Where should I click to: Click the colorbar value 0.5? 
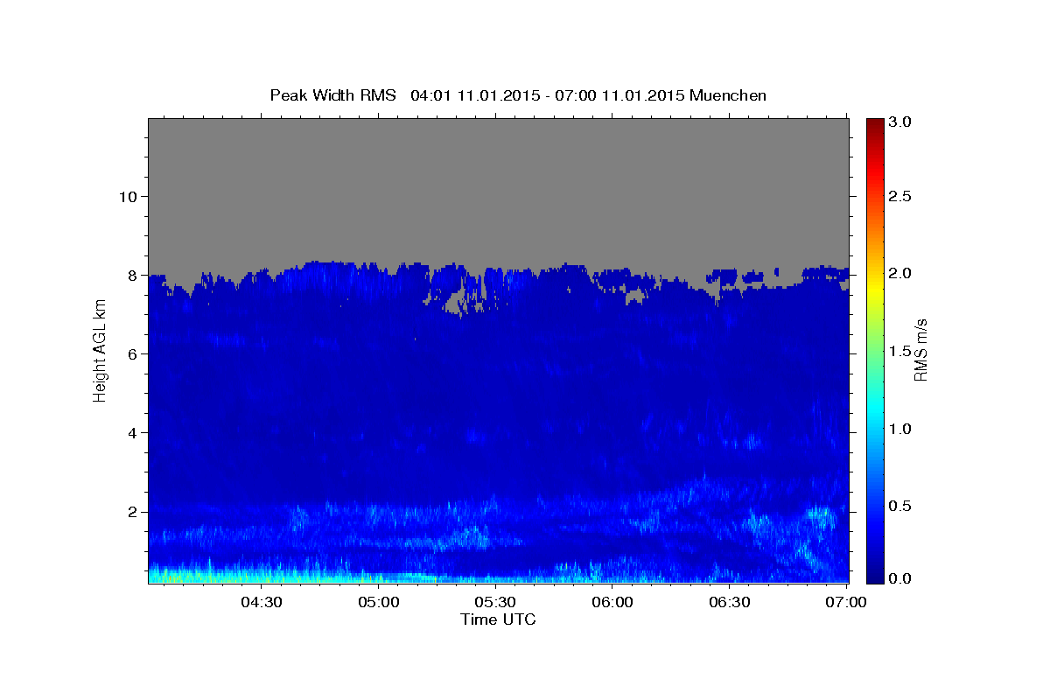900,507
